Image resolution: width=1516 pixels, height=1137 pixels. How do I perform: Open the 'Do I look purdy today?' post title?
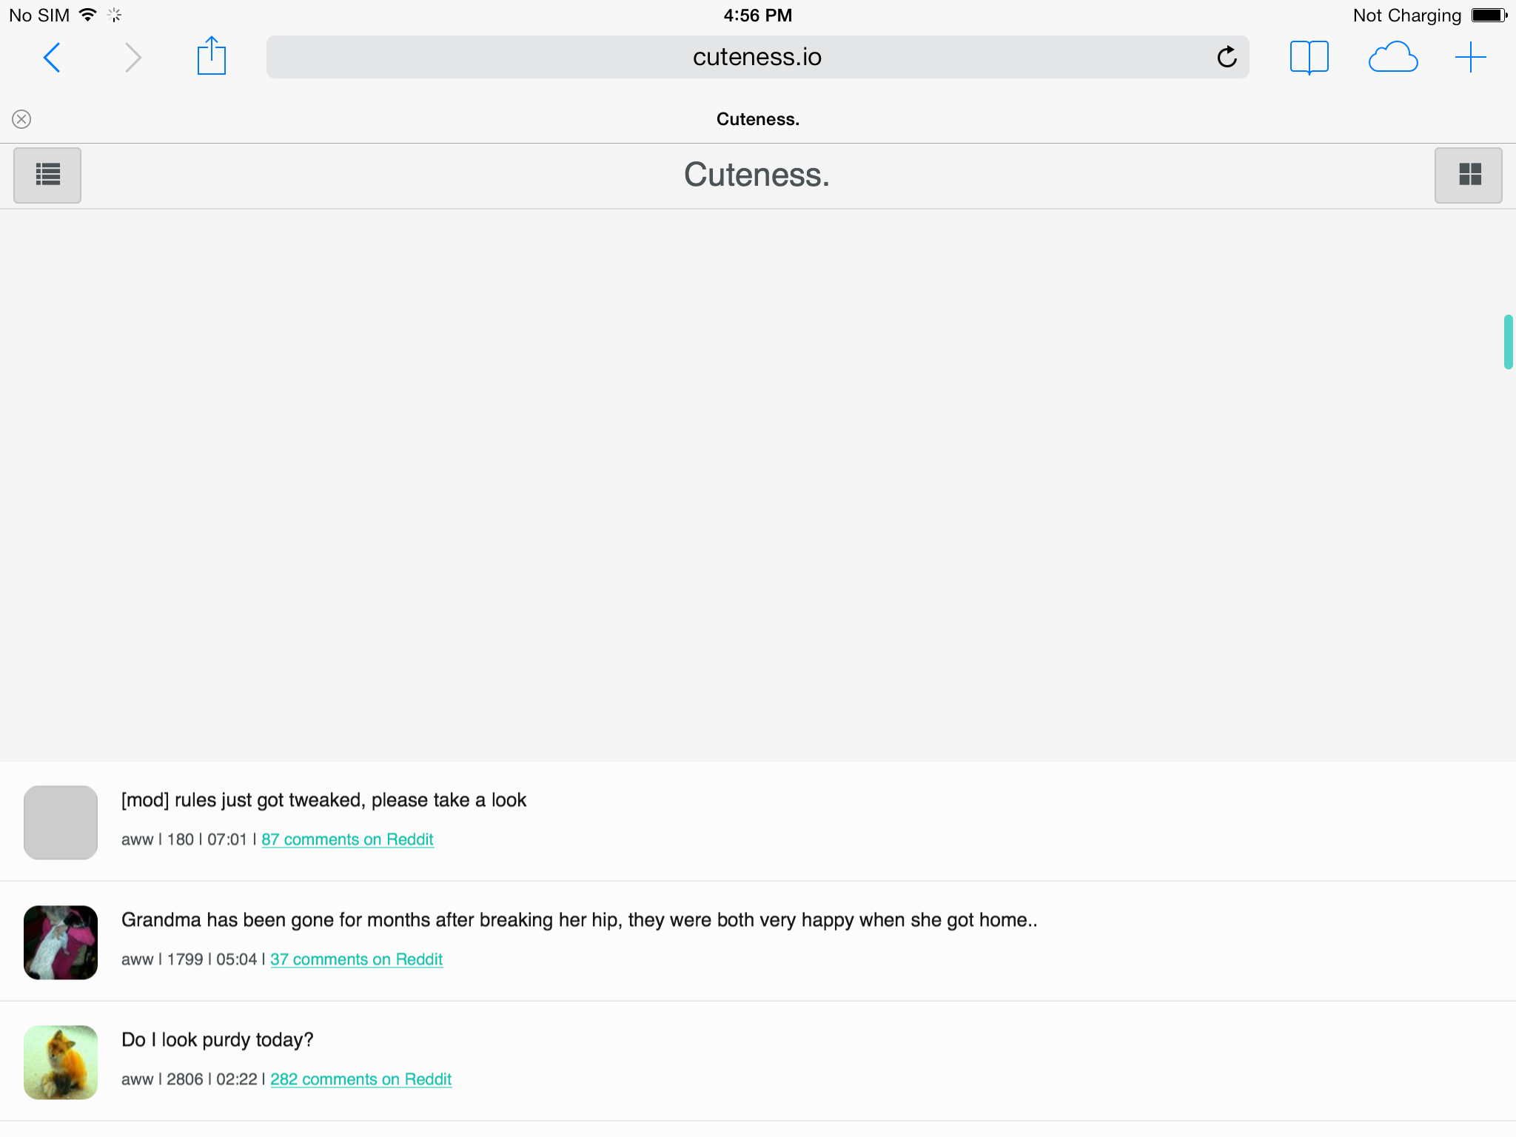[217, 1040]
